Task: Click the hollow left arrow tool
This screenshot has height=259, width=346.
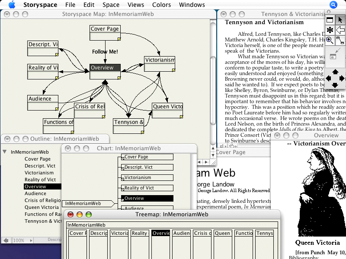Action: (340, 30)
